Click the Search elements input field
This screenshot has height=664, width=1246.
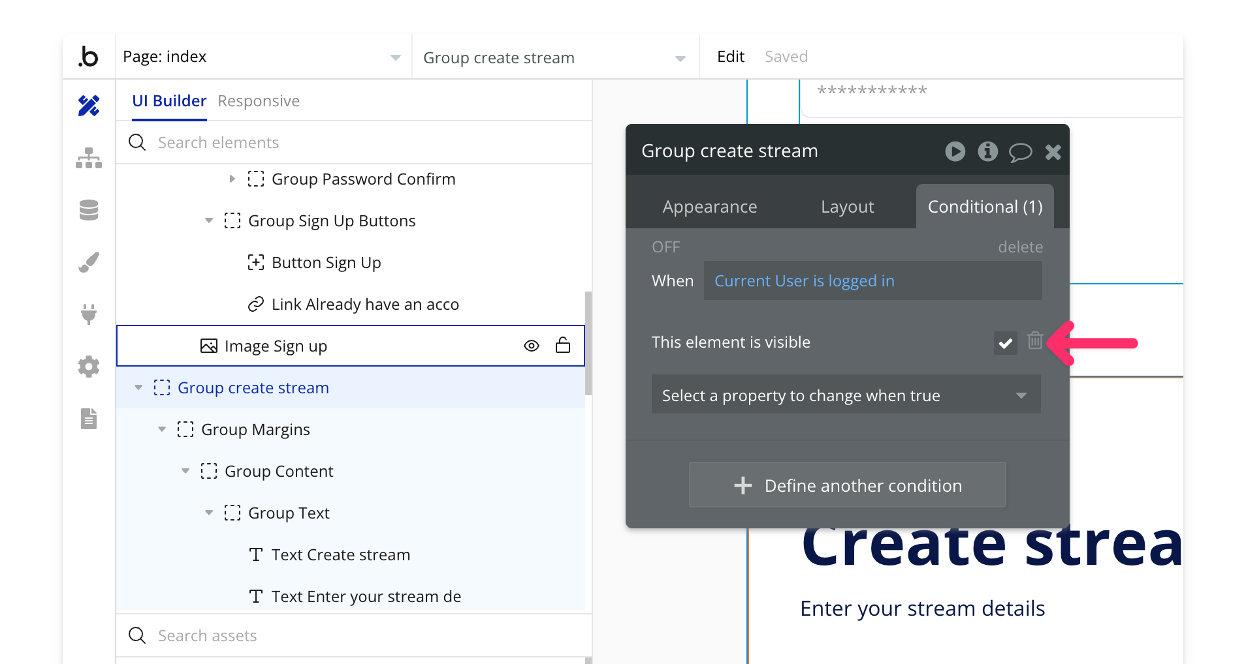(366, 143)
